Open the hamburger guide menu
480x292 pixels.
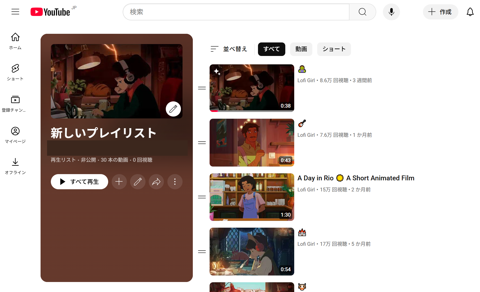pos(15,12)
